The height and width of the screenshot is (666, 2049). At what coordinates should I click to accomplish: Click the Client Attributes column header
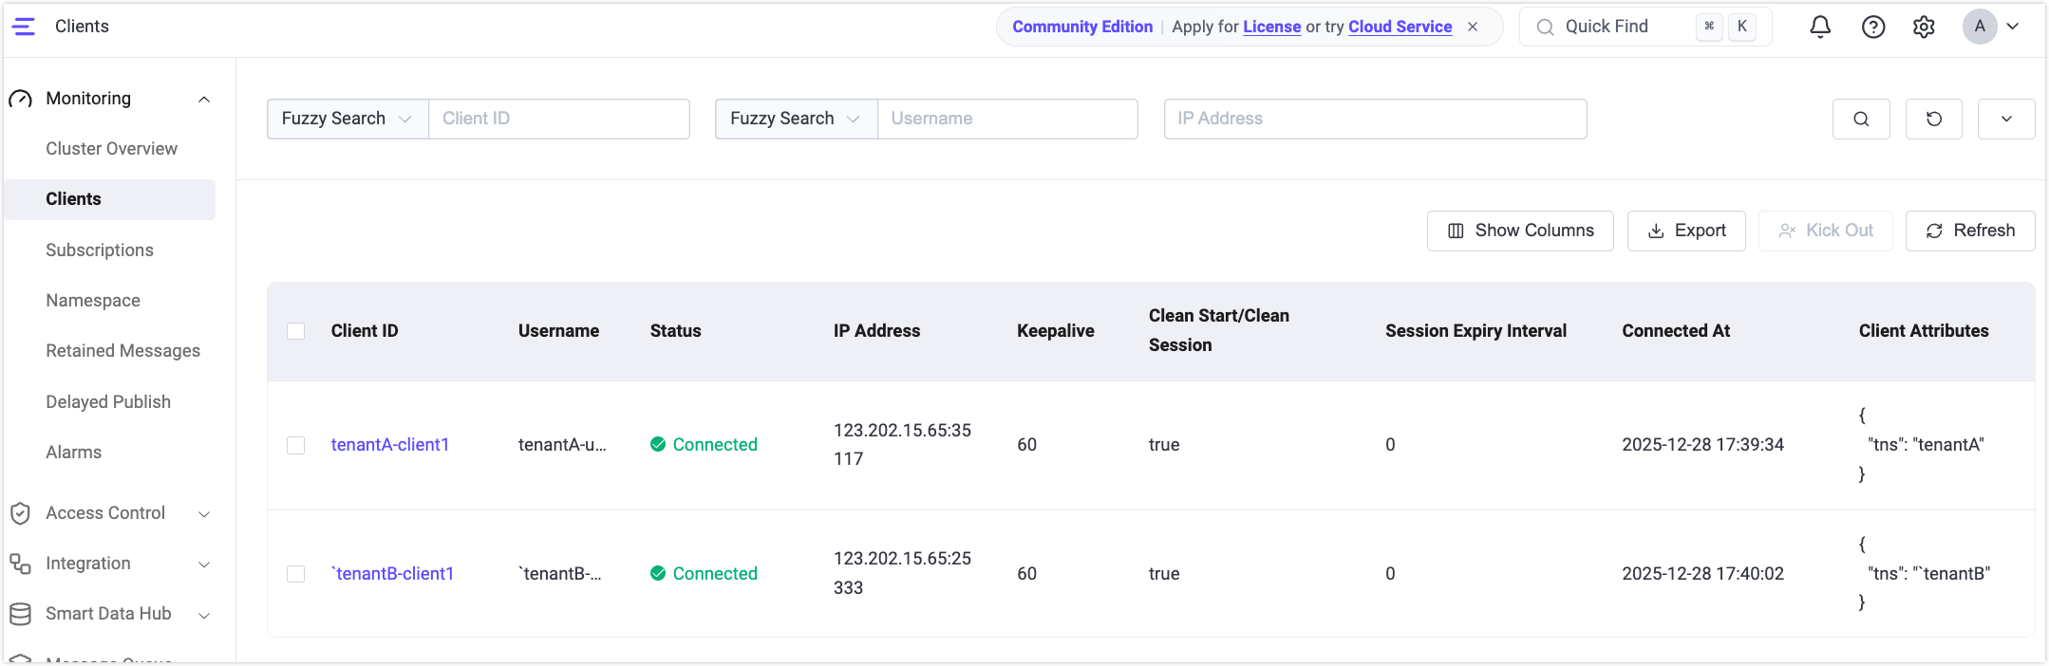(x=1924, y=331)
